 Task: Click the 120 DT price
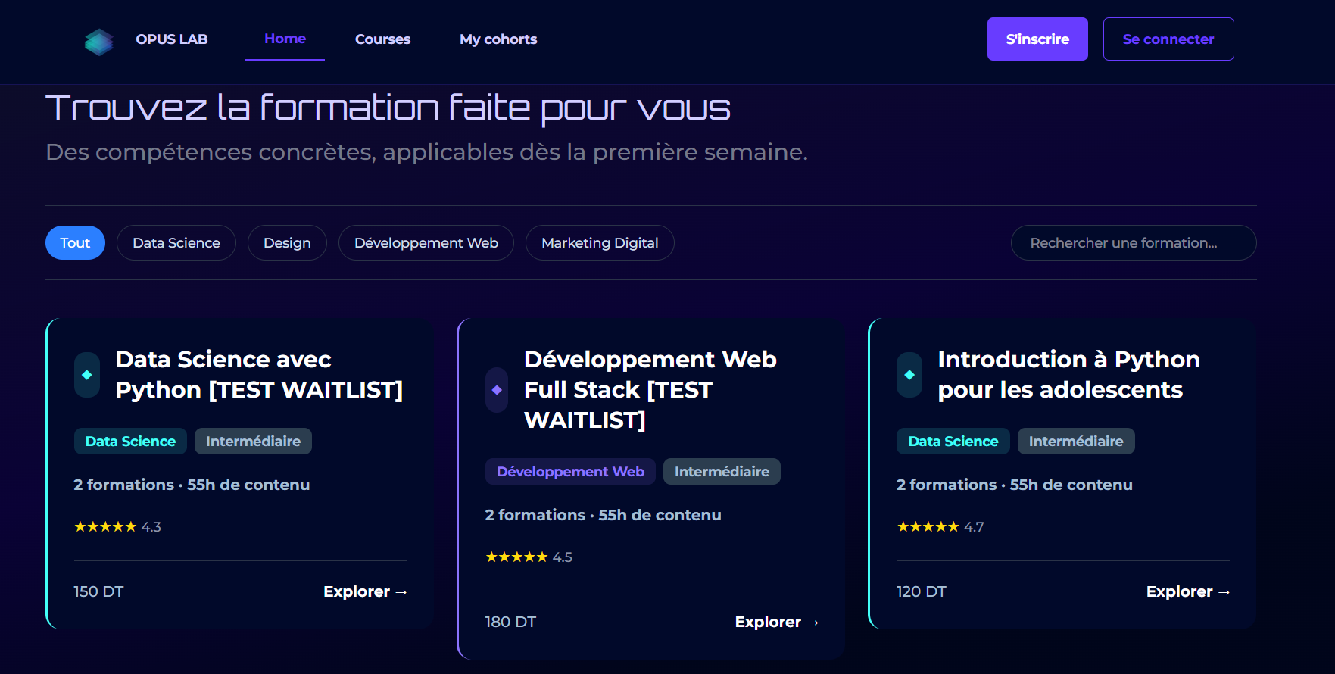coord(922,591)
